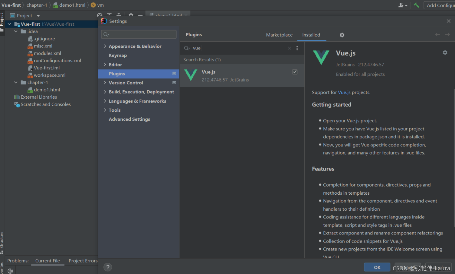Click chapter-1 breadcrumb
The image size is (455, 274).
37,5
